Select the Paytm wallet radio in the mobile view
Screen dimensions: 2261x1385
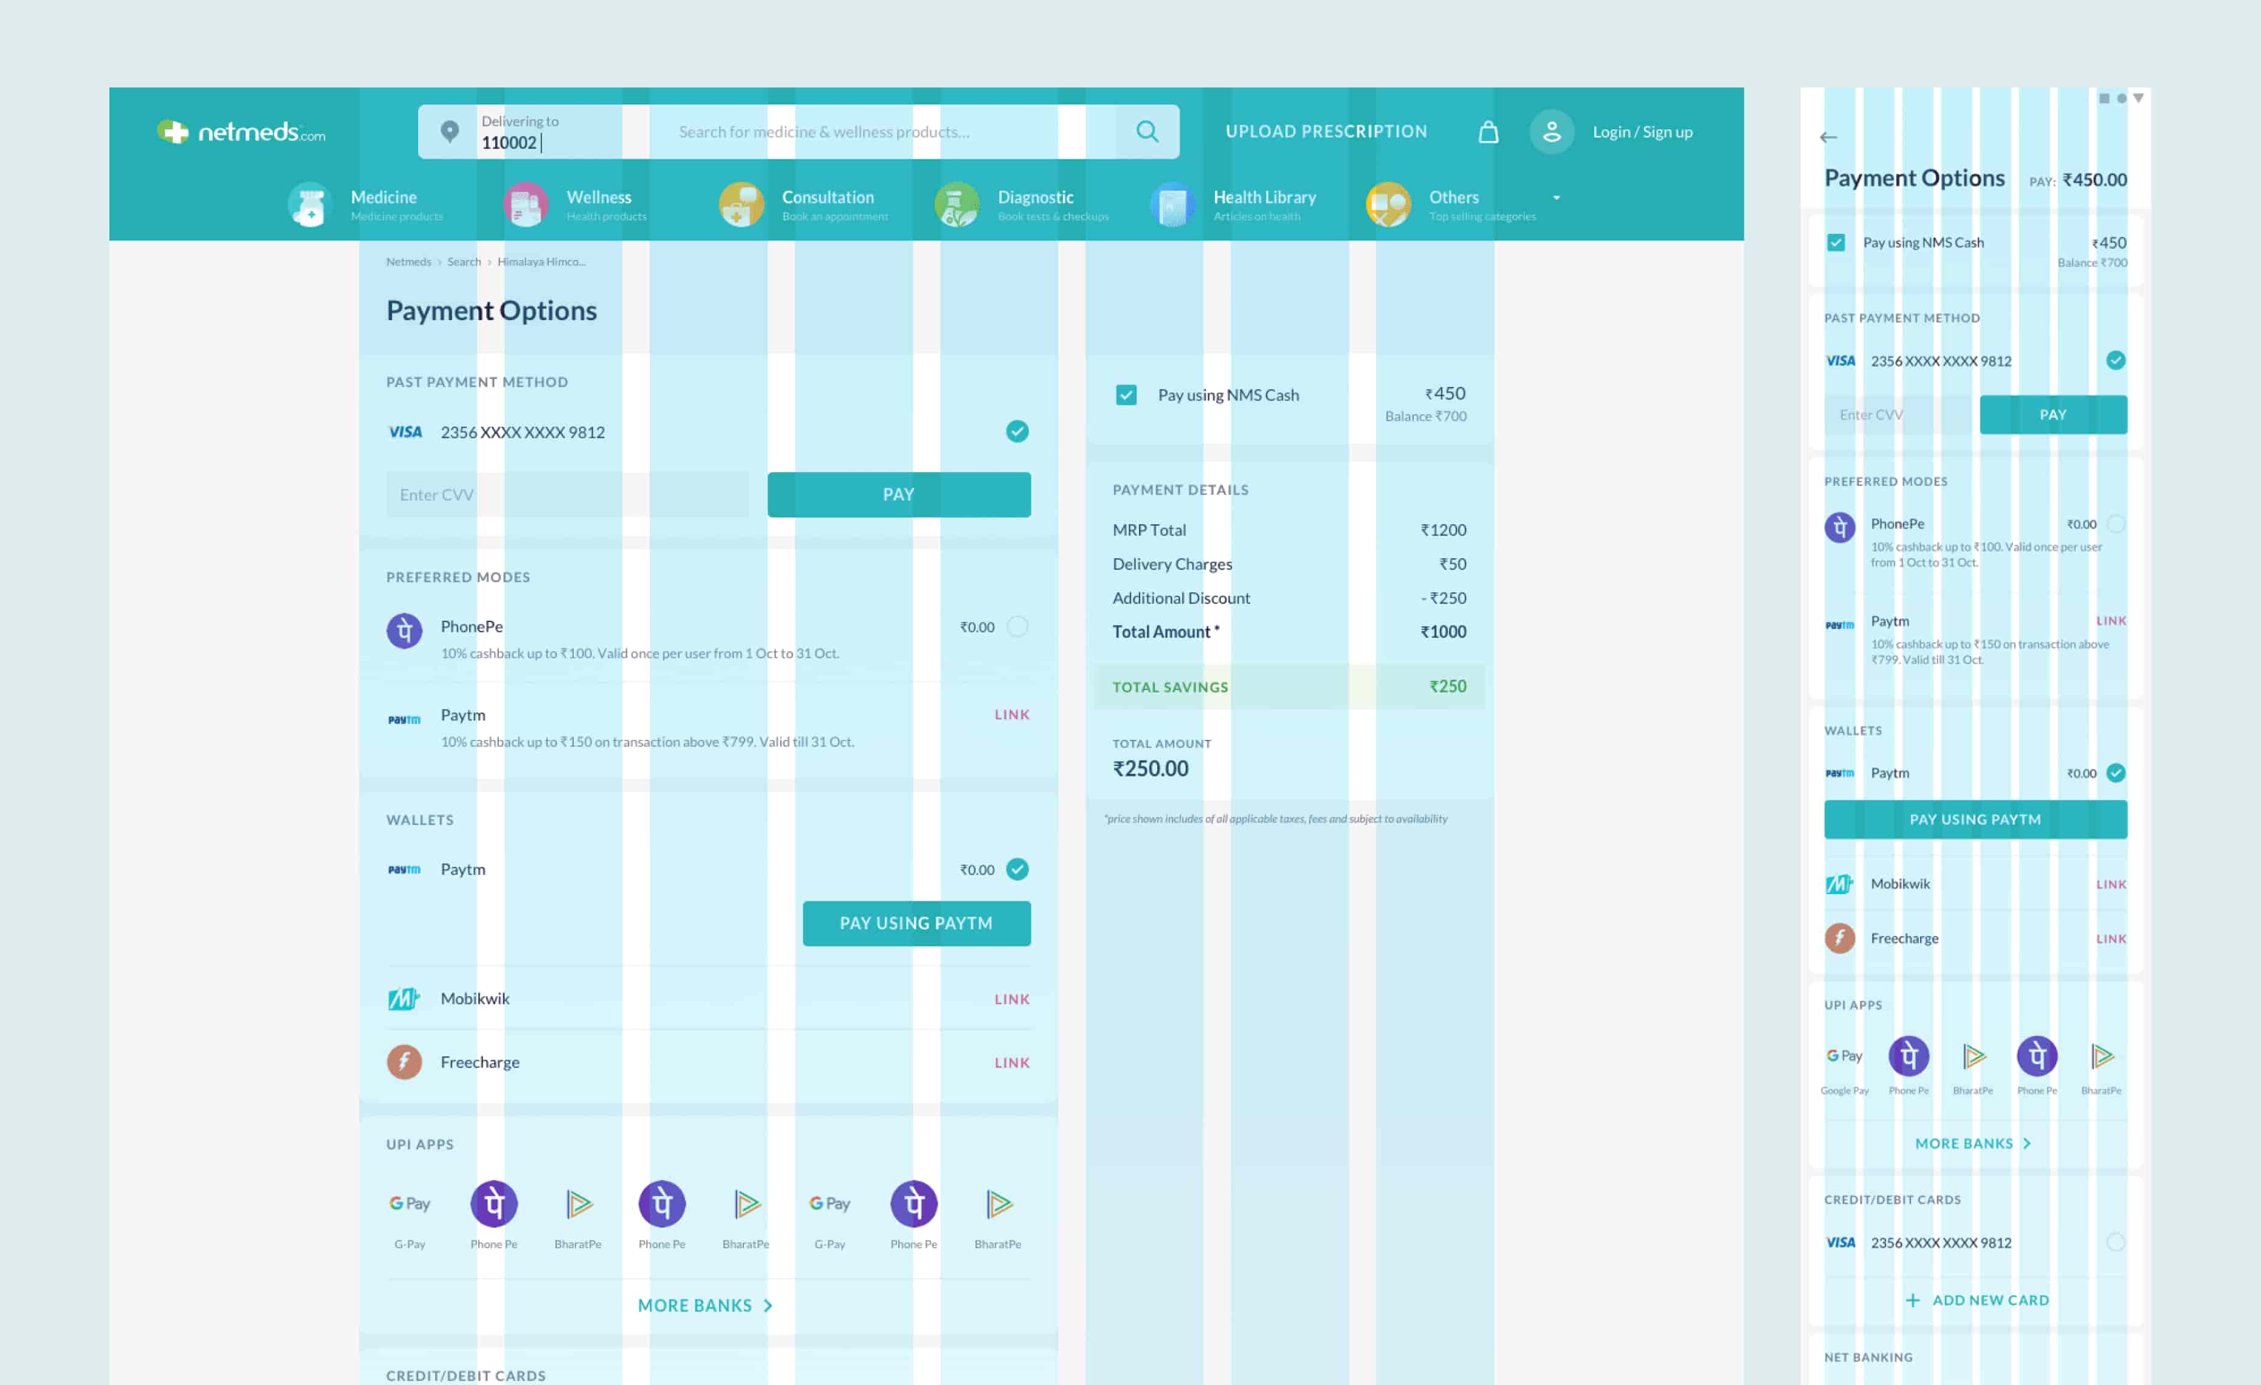2115,773
